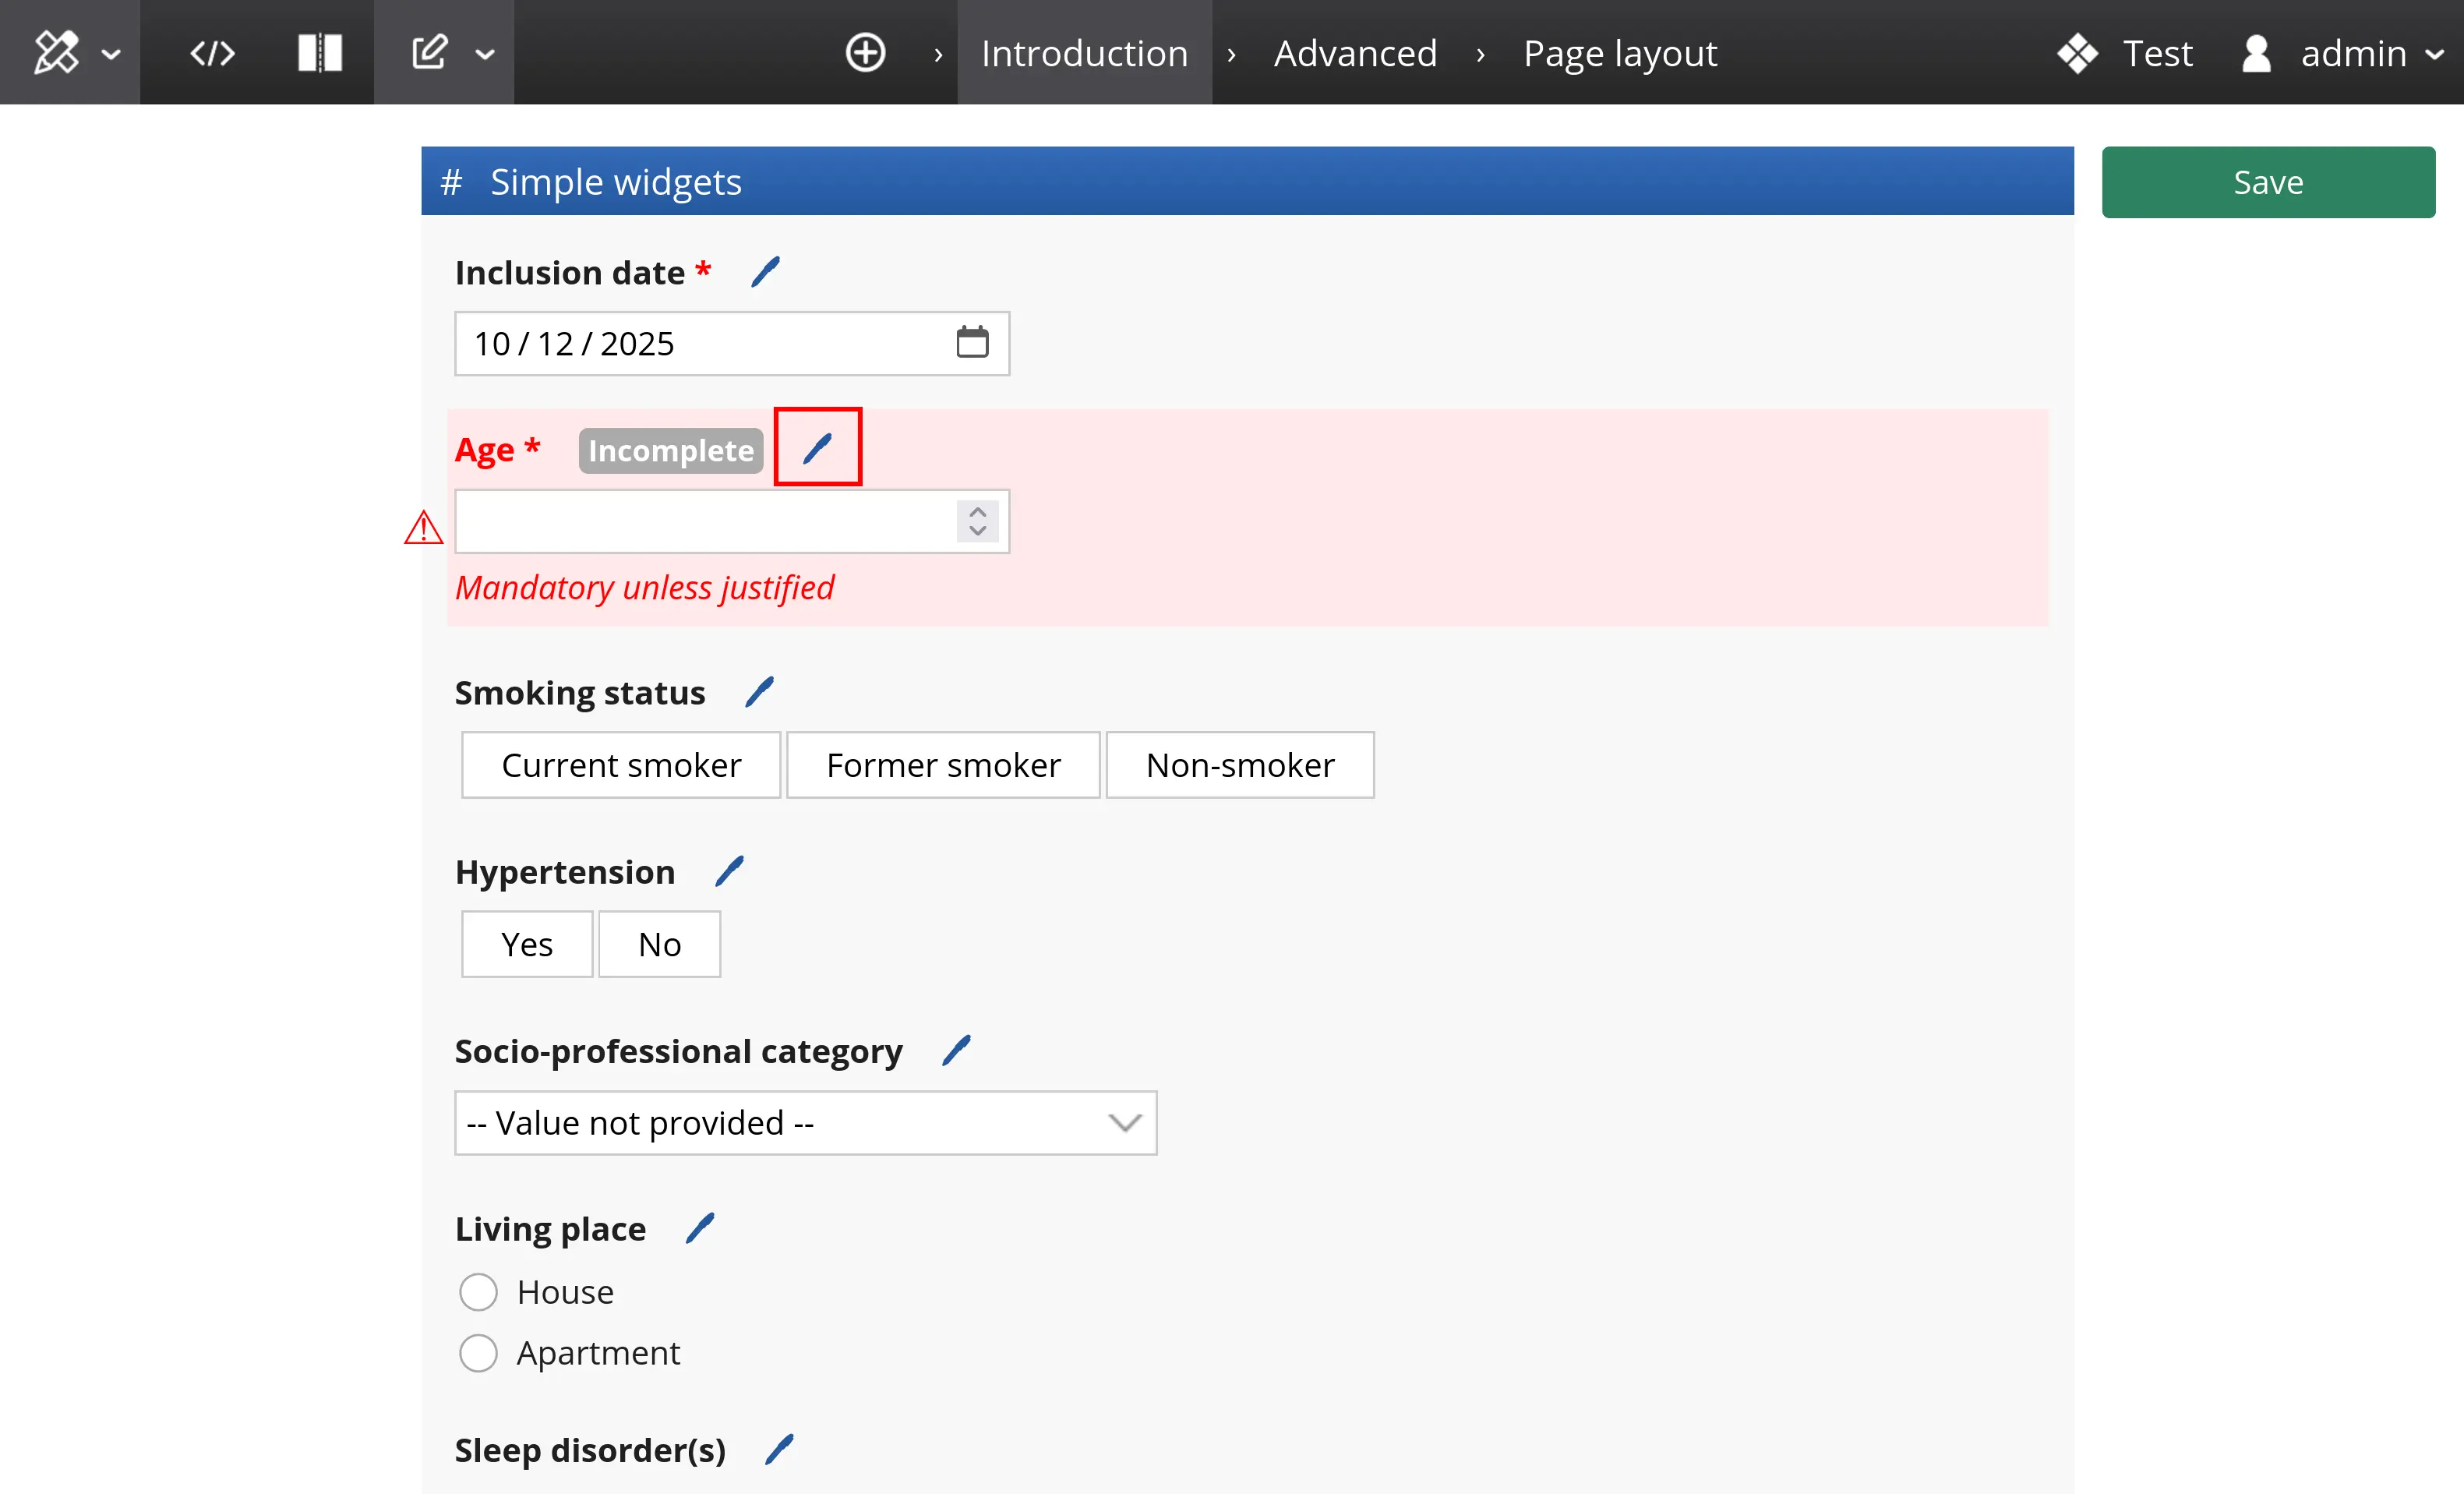Click pencil icon next to Inclusion date

click(766, 272)
